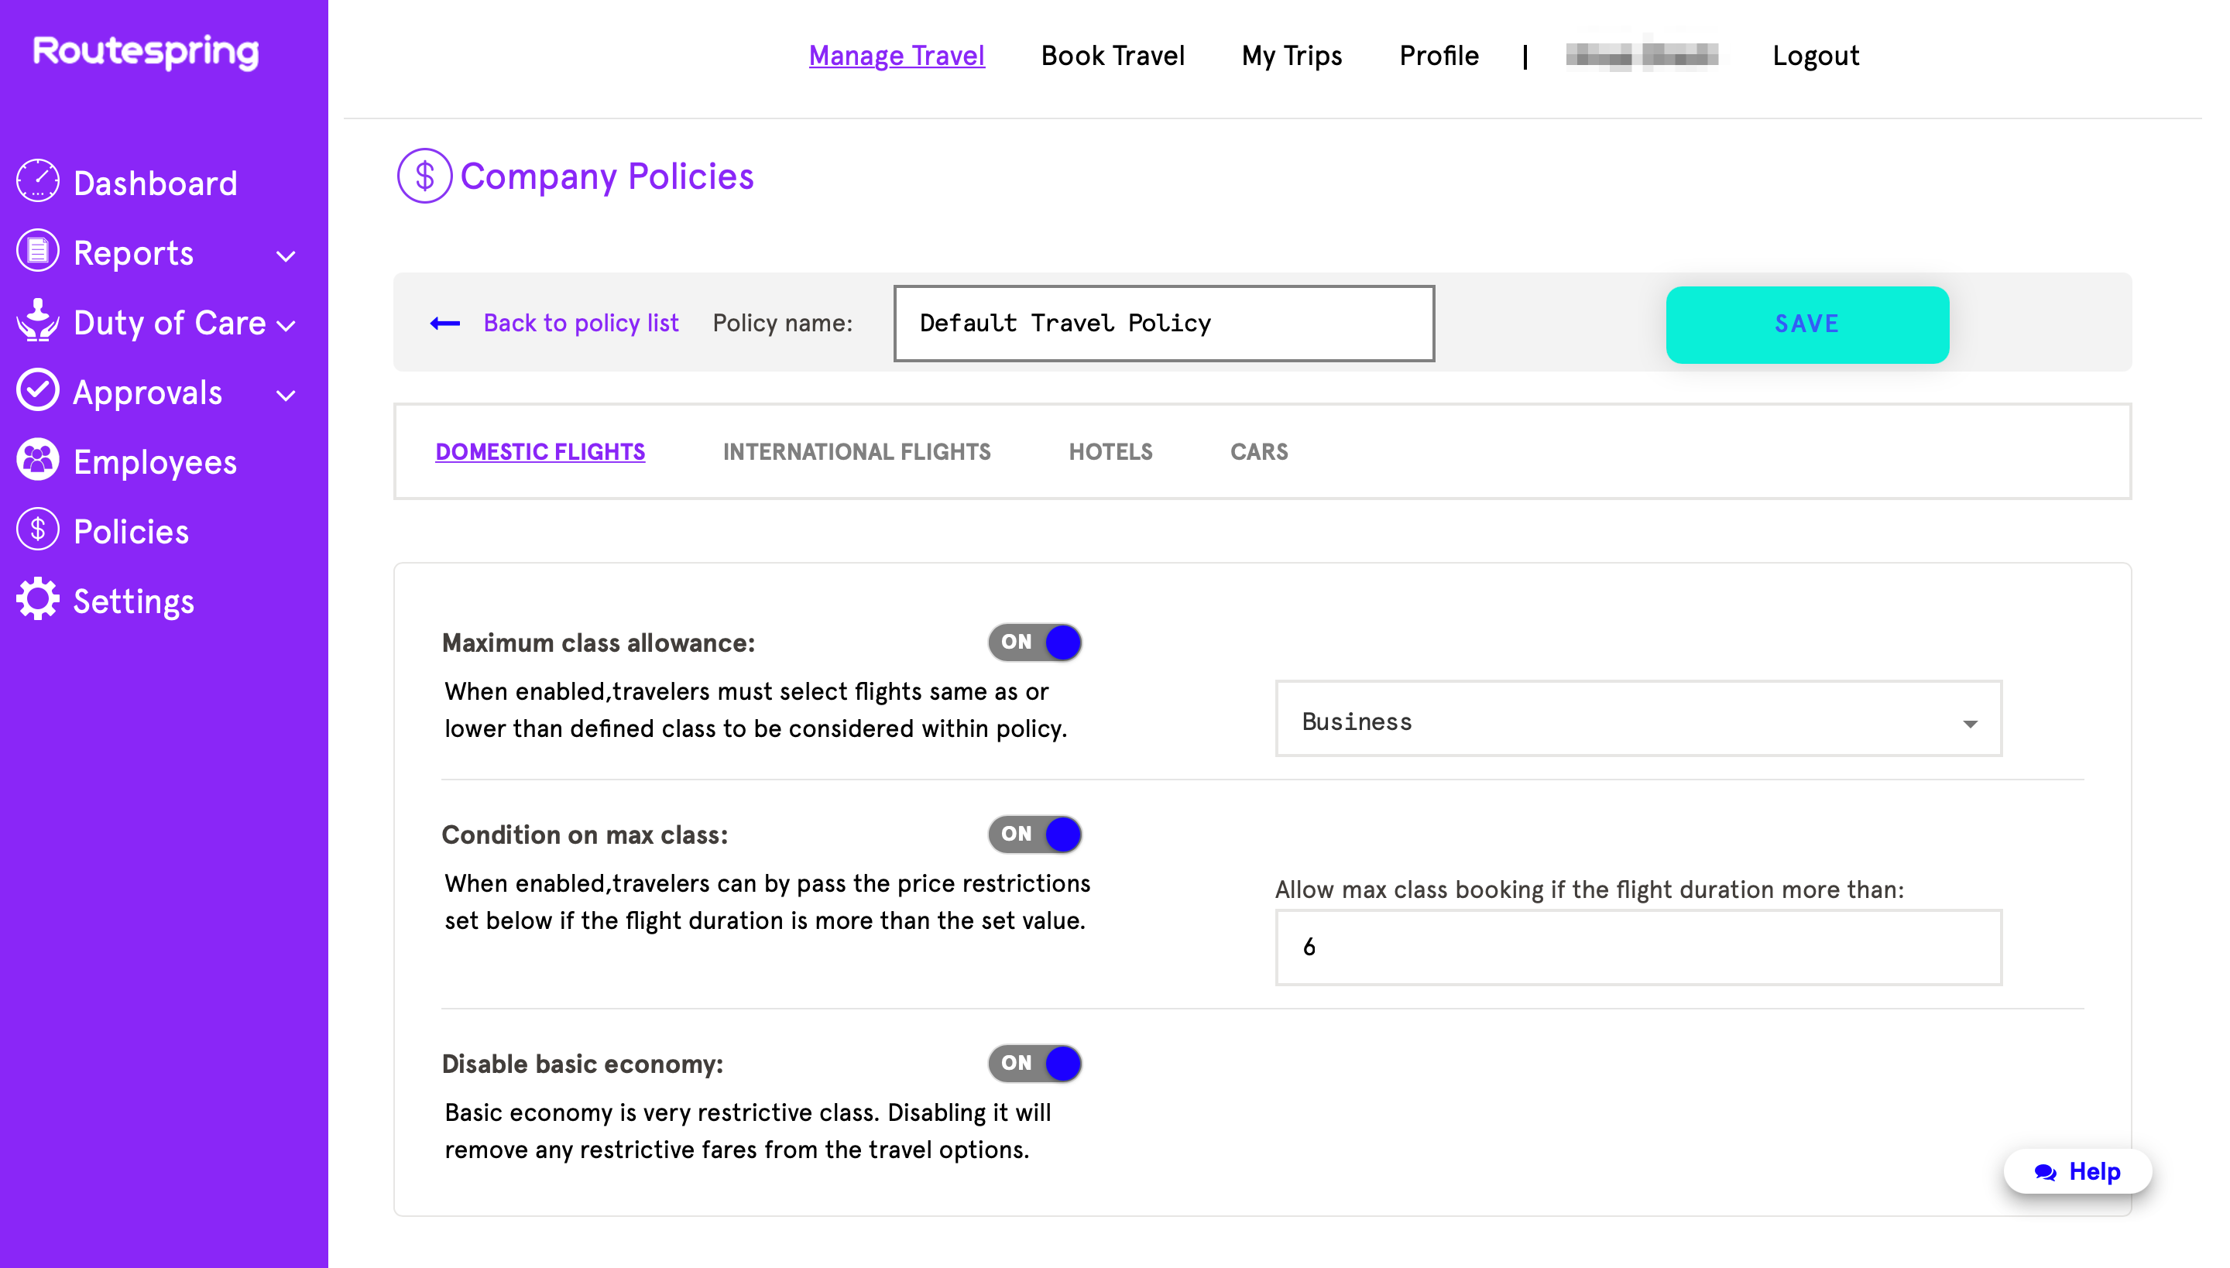Click the back arrow icon near policy list
The image size is (2230, 1268).
[445, 323]
